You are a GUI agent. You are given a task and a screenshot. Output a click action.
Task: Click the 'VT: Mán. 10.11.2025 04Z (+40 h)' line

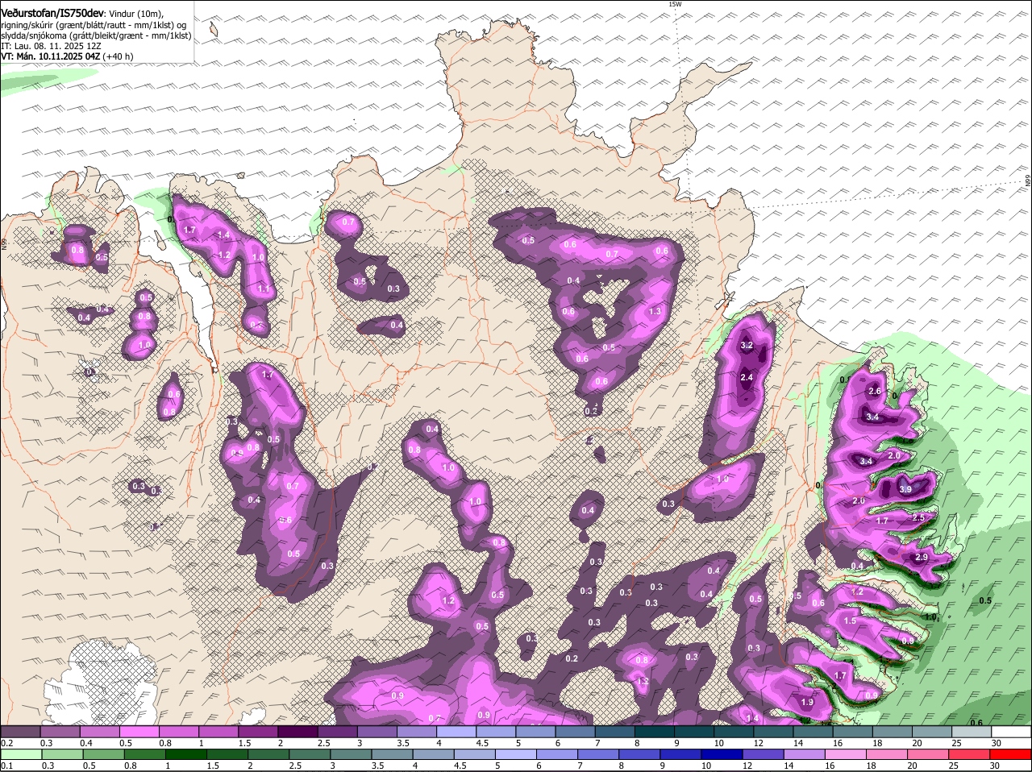coord(67,56)
